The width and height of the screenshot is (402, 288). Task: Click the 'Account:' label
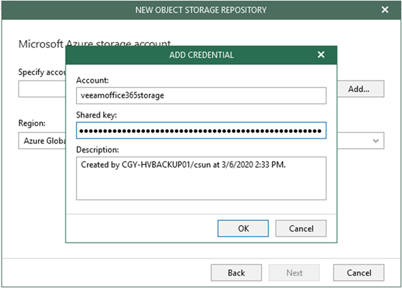pos(93,80)
